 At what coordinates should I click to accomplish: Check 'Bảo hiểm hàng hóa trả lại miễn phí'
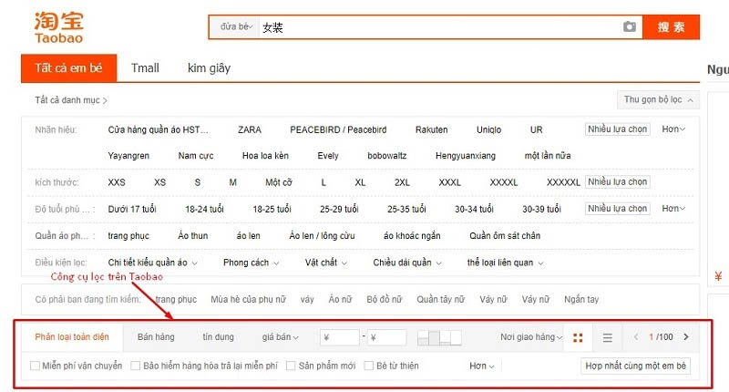tap(135, 366)
